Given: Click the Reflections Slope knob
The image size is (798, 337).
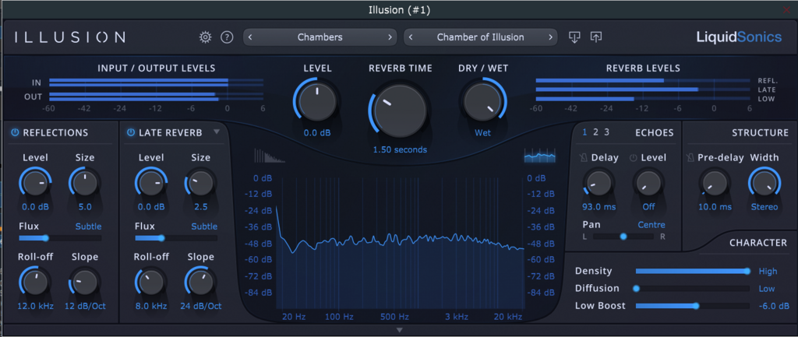Looking at the screenshot, I should (x=85, y=283).
